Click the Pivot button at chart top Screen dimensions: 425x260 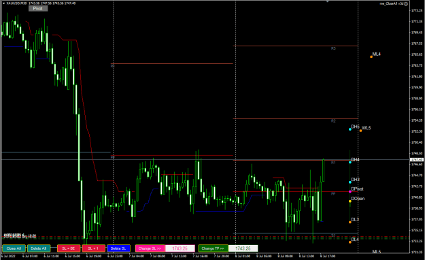click(38, 8)
